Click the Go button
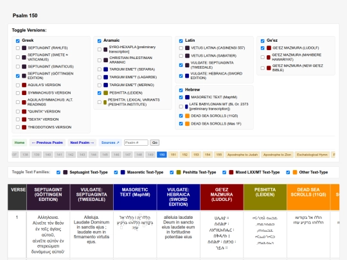The height and width of the screenshot is (260, 347). pyautogui.click(x=155, y=143)
